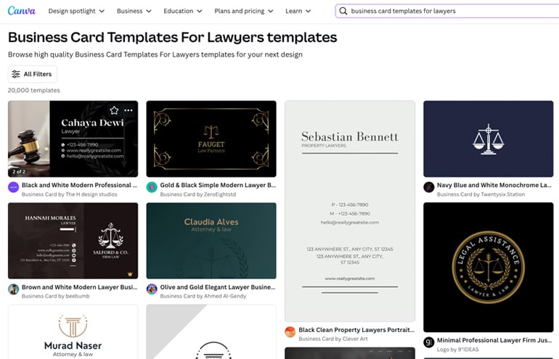Open the Sebastian Bennett portrait card thumbnail
Image resolution: width=559 pixels, height=359 pixels.
point(349,210)
